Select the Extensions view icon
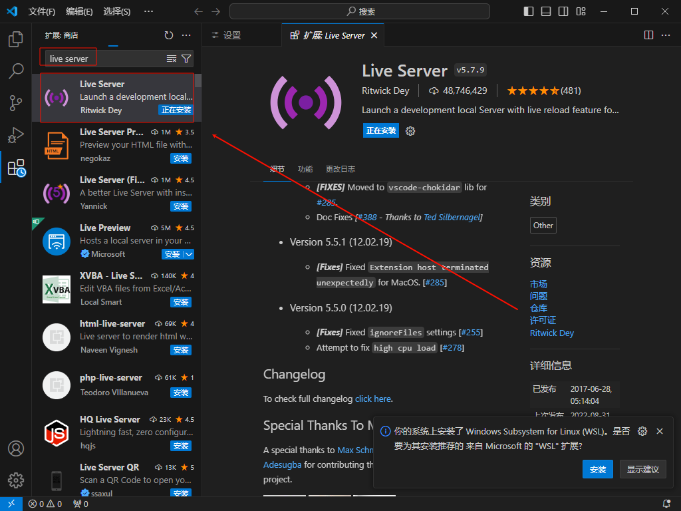681x511 pixels. coord(17,167)
